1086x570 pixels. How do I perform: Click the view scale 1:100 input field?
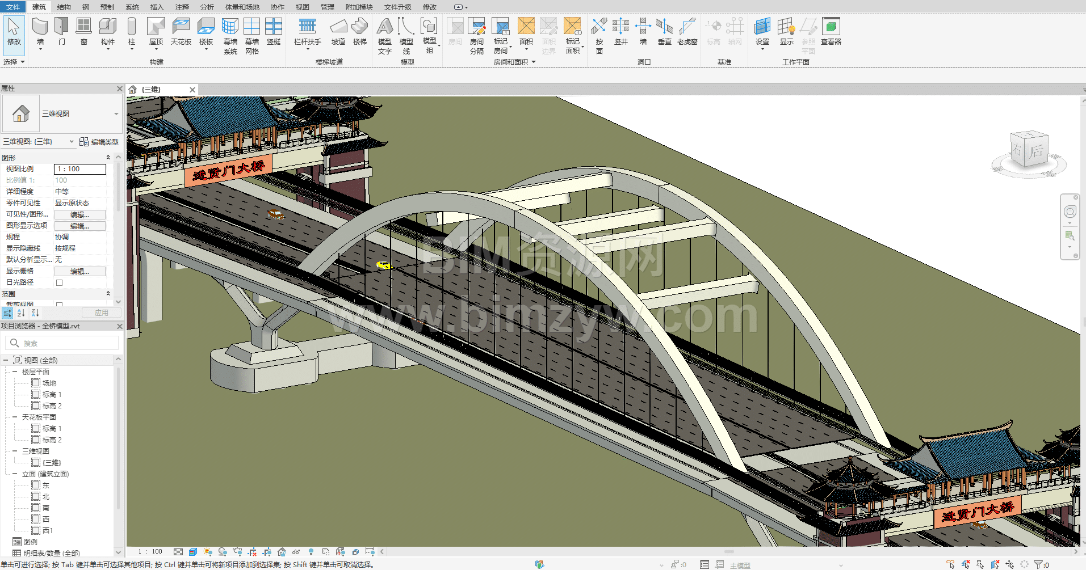(x=79, y=169)
